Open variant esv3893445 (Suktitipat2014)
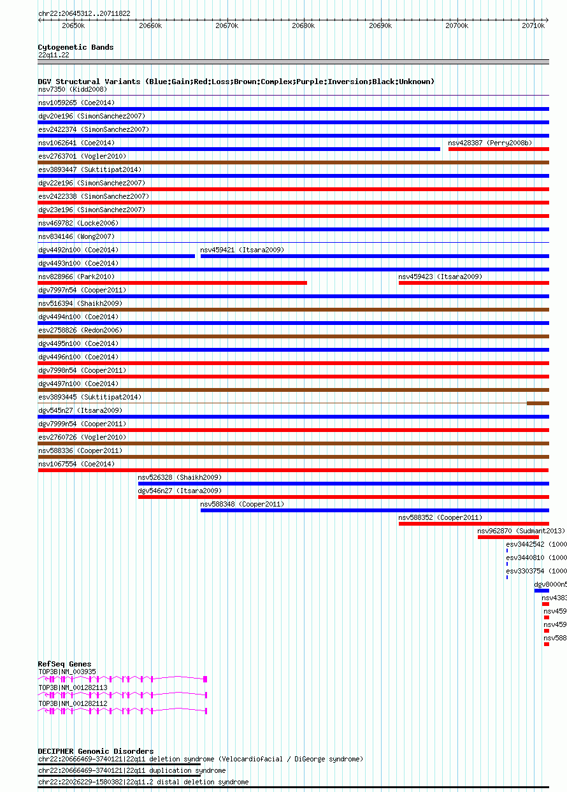 coord(90,397)
